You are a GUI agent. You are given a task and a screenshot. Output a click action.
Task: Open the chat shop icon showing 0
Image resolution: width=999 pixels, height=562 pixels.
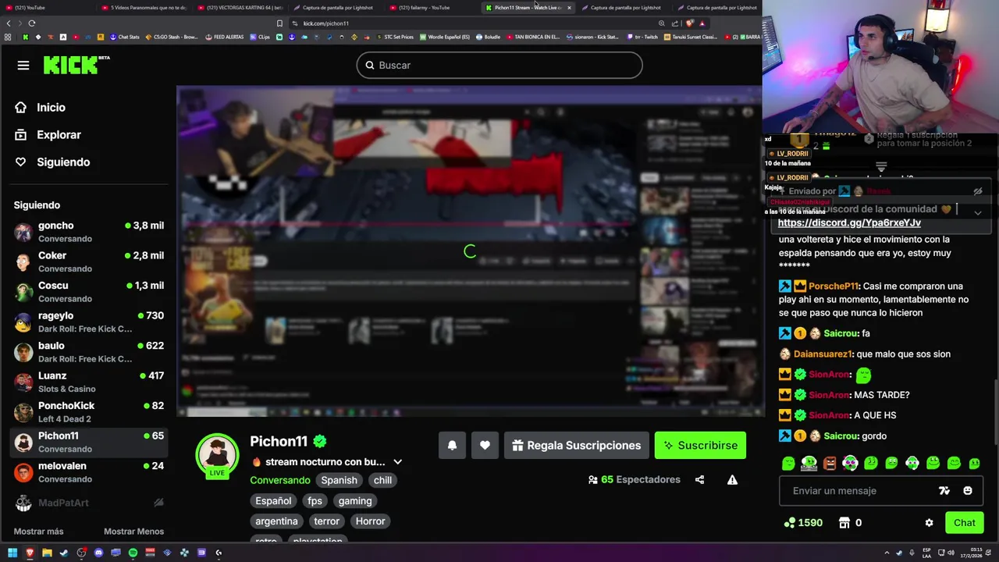click(850, 523)
